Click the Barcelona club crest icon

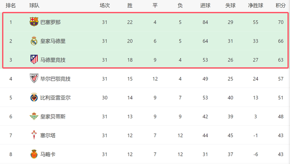tap(34, 22)
